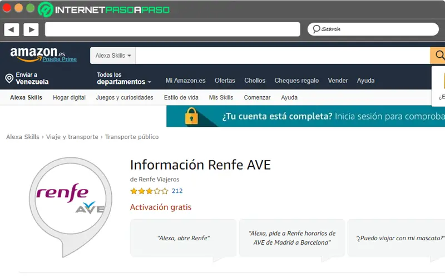Focus the browser address bar
This screenshot has width=445, height=278.
(172, 29)
